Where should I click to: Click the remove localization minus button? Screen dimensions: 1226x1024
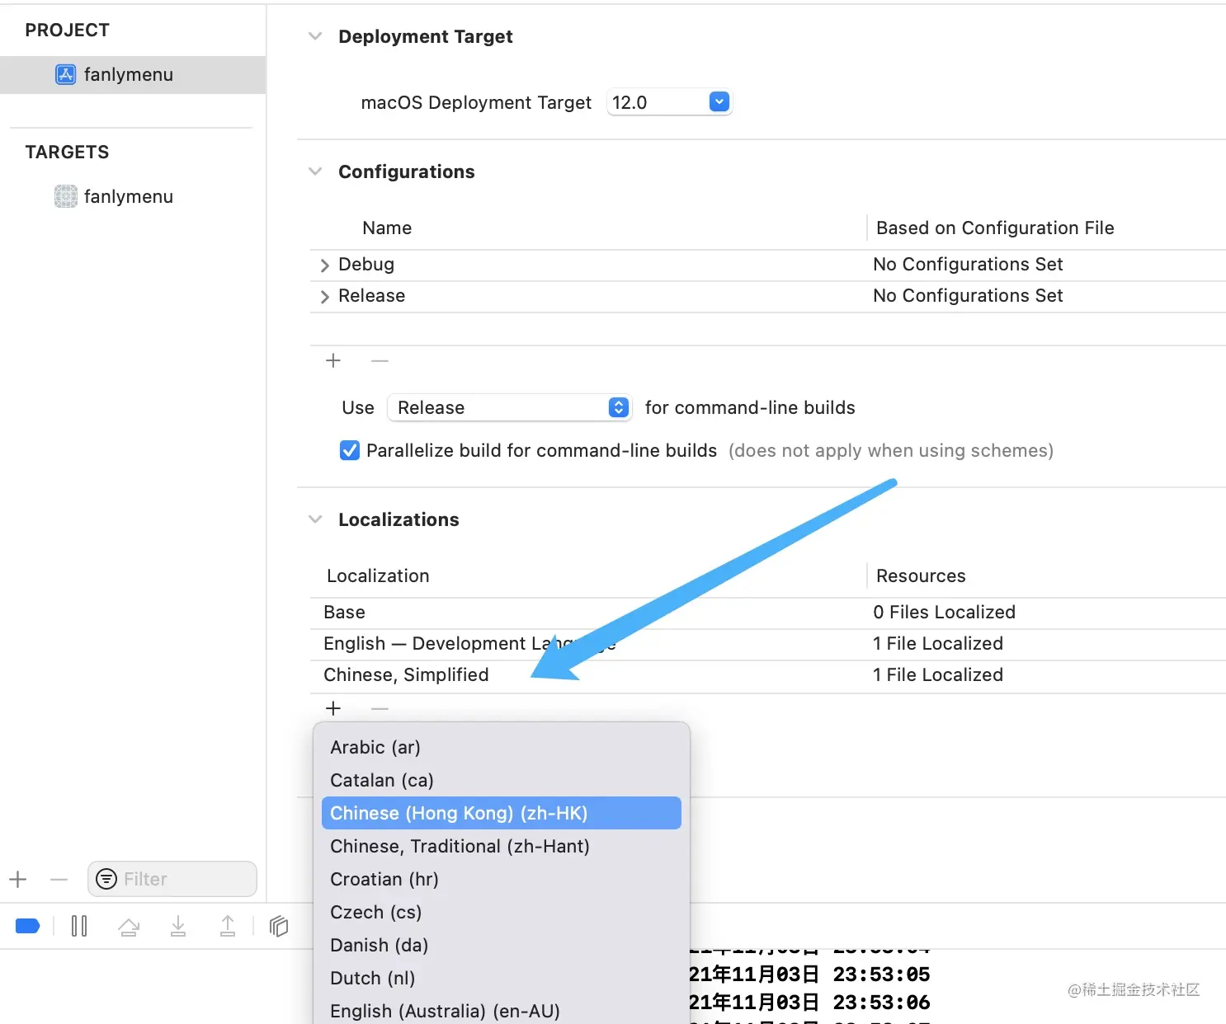pyautogui.click(x=380, y=708)
